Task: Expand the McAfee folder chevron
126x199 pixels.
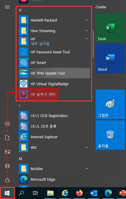Action: click(87, 169)
